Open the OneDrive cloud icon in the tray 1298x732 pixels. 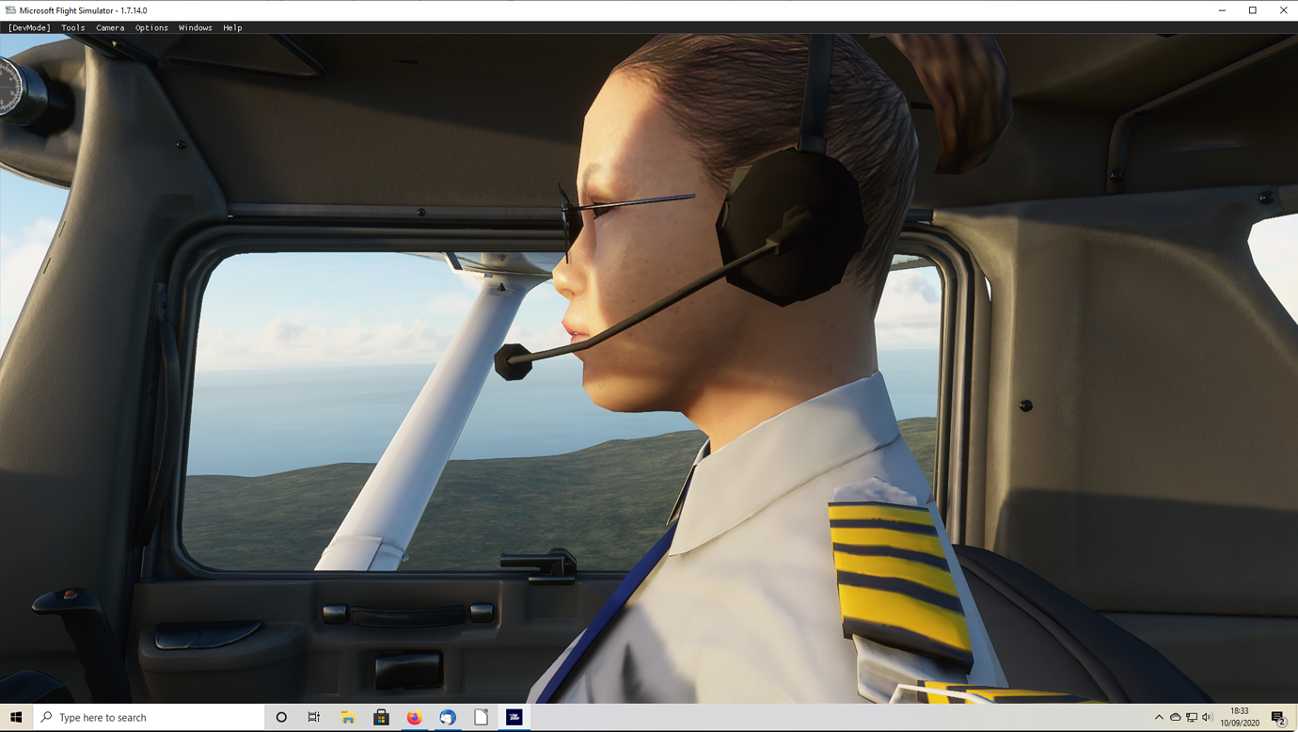click(x=1176, y=717)
